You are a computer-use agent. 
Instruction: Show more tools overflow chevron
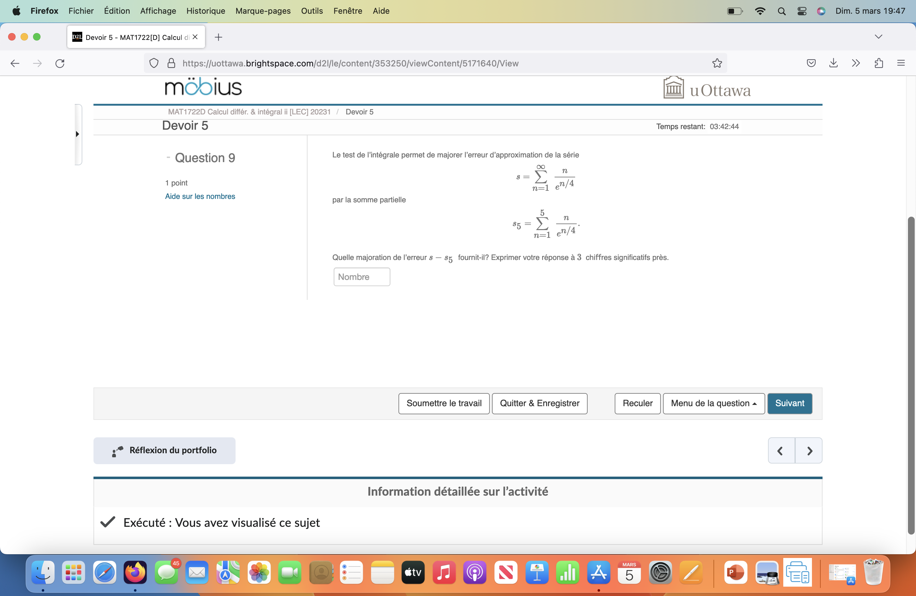click(x=856, y=63)
